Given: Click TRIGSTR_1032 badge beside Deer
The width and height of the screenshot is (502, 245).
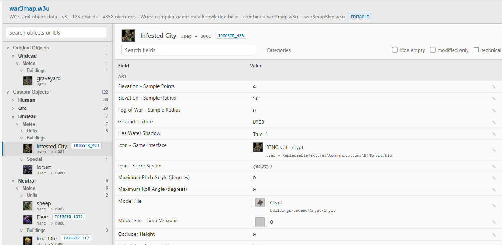Looking at the screenshot, I should [x=68, y=217].
